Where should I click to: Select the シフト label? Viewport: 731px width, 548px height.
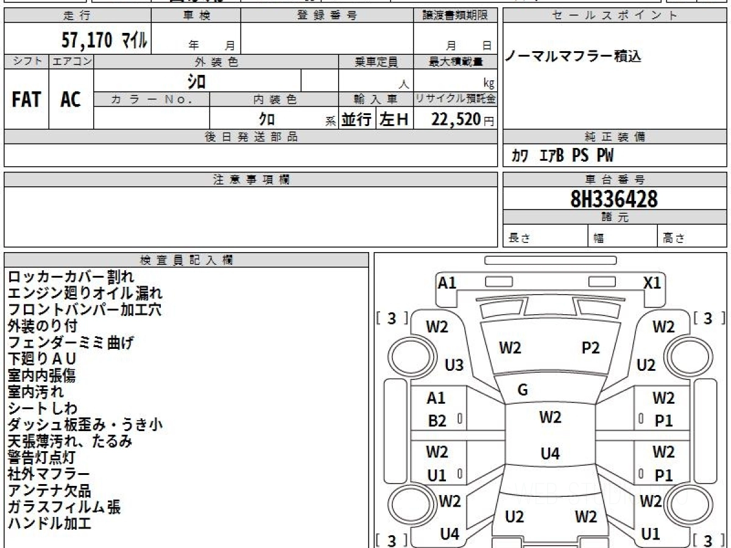click(26, 61)
